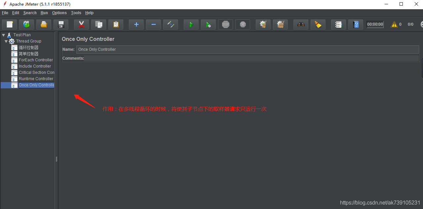Open the Templates icon in toolbar
The width and height of the screenshot is (423, 209).
pos(26,24)
